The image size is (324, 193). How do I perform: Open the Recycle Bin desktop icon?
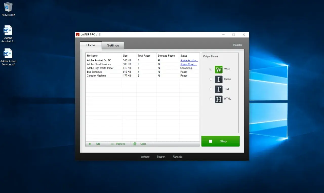coord(8,9)
